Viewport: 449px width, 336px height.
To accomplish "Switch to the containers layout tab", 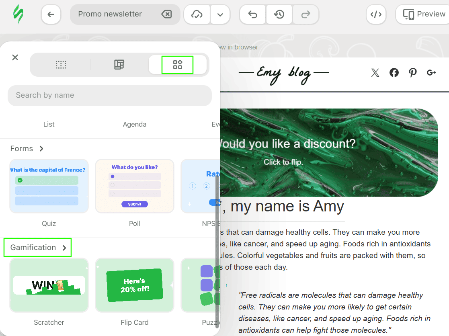I will point(119,65).
